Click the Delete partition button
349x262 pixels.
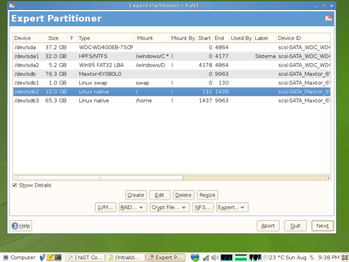click(183, 195)
